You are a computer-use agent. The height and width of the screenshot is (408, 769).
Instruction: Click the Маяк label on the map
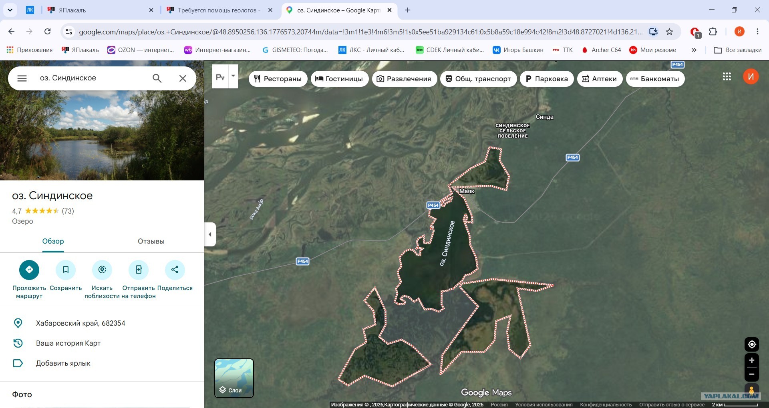(467, 191)
